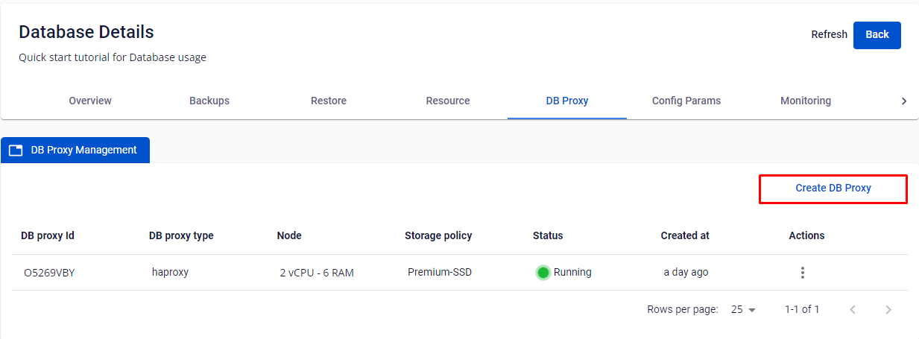Click the green Running status indicator

click(x=543, y=273)
